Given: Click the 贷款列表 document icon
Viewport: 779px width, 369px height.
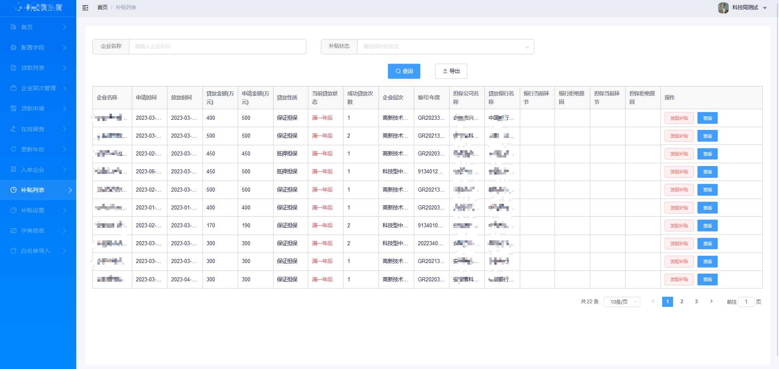Looking at the screenshot, I should [x=13, y=68].
